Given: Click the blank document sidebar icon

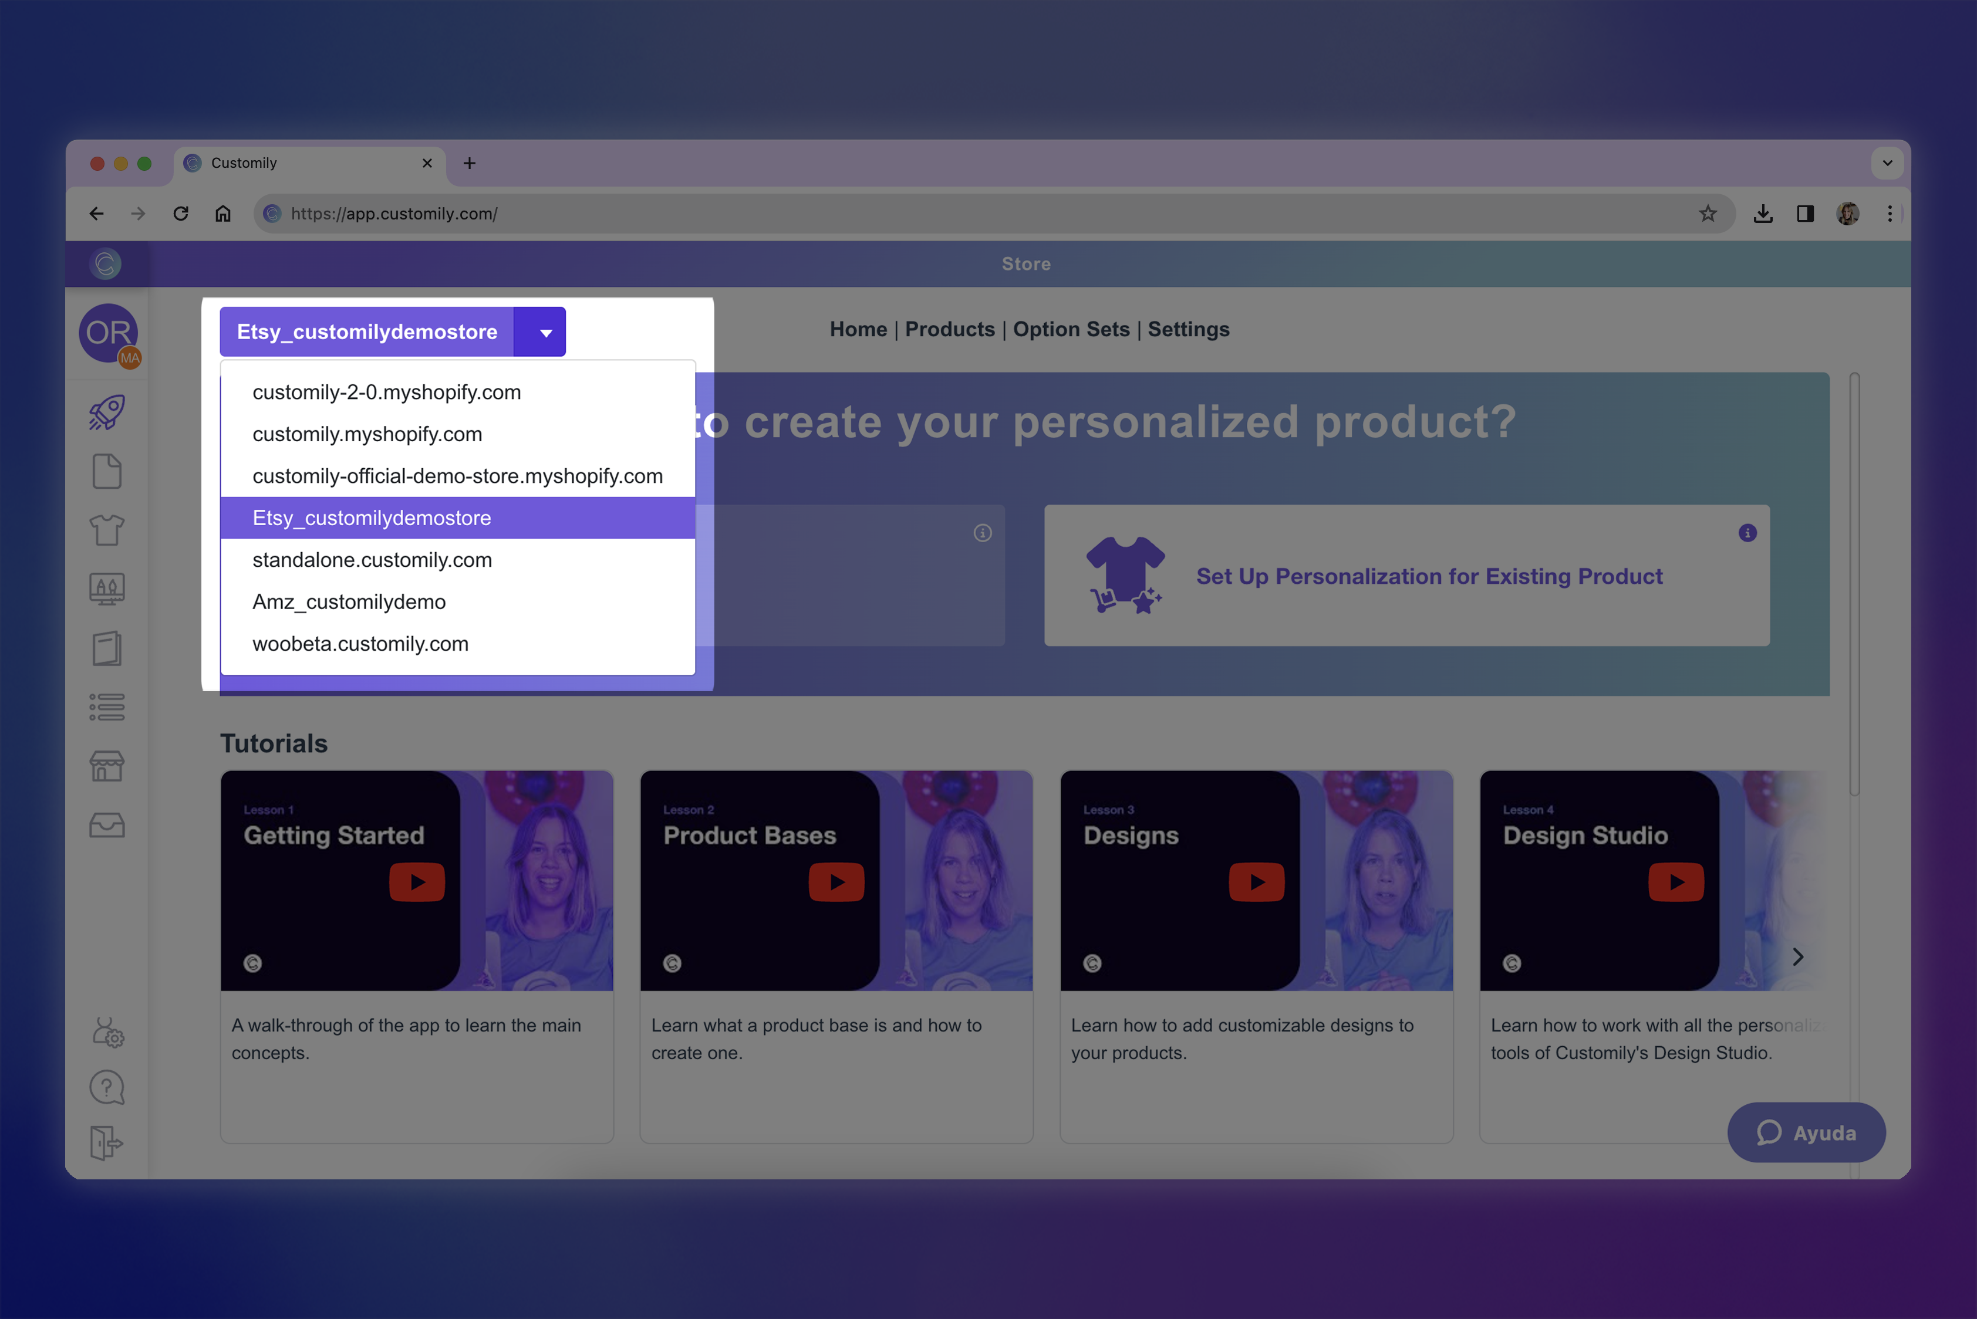Looking at the screenshot, I should (x=107, y=471).
